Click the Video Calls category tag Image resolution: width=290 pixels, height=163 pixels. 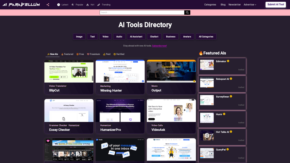[157, 125]
